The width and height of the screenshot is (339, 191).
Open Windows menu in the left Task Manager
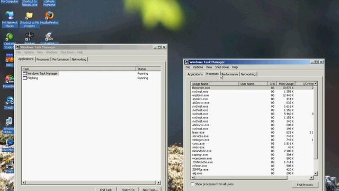51,52
